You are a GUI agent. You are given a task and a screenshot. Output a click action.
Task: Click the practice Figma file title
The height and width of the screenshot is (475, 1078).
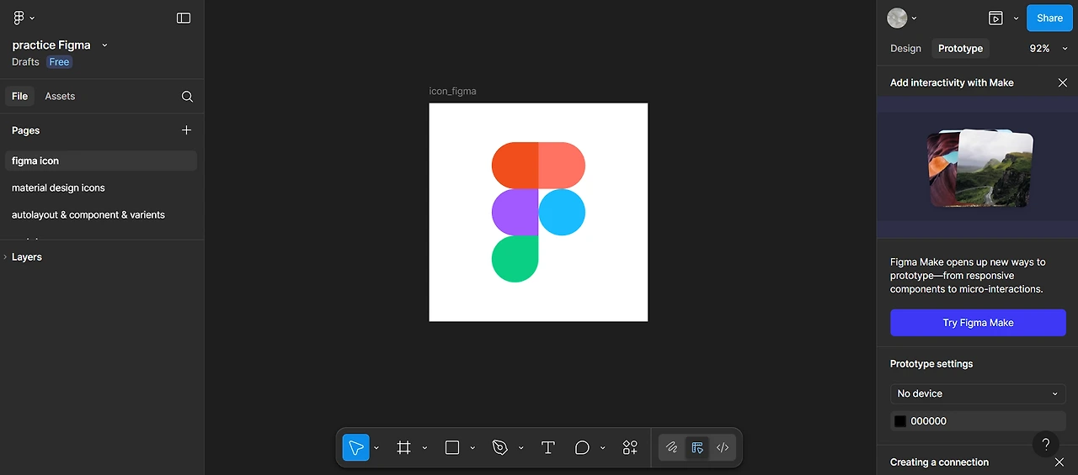coord(51,45)
